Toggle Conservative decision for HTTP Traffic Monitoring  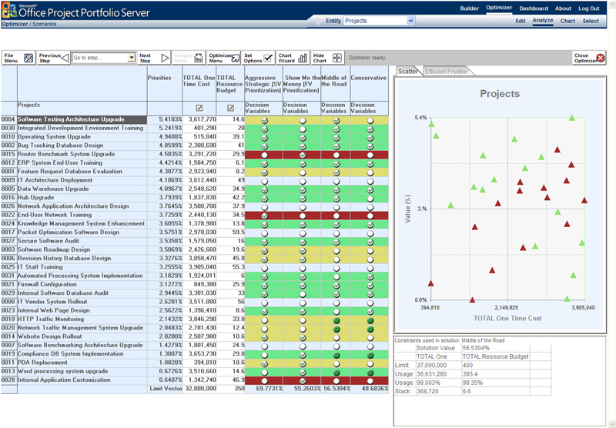370,321
